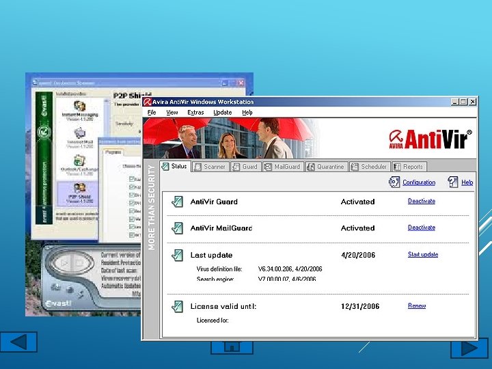Screen dimensions: 492x369
Task: Click the Help question mark icon
Action: tap(453, 182)
